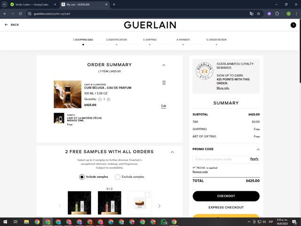Reload the page
This screenshot has height=226, width=301.
(x=20, y=14)
